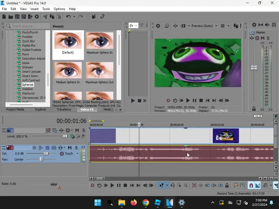Select the Radial Blur plug-in
Screen dimensions: 279x209
point(29,45)
